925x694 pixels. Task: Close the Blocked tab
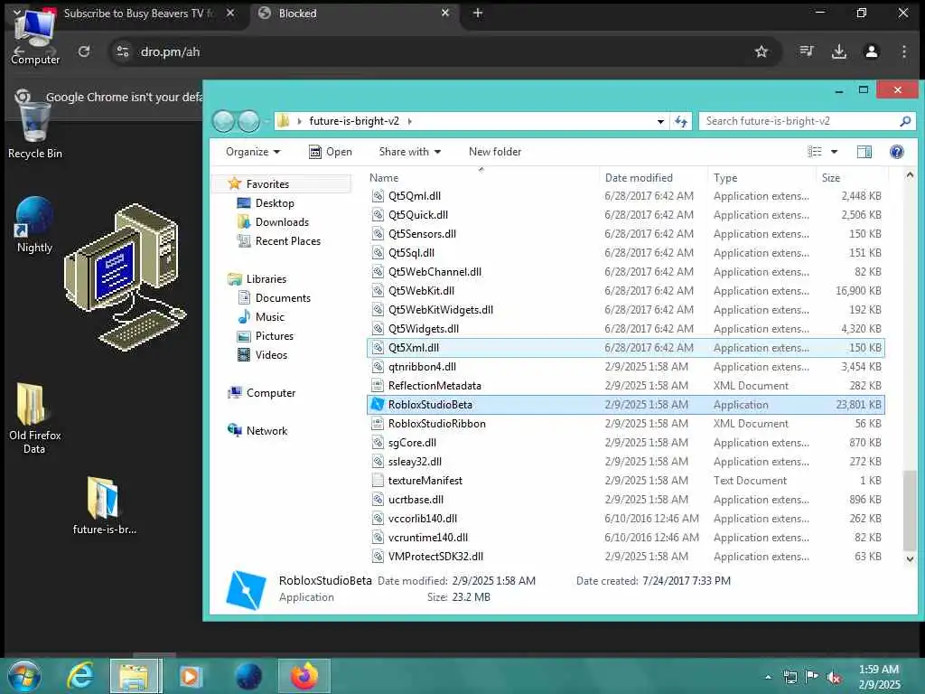445,13
